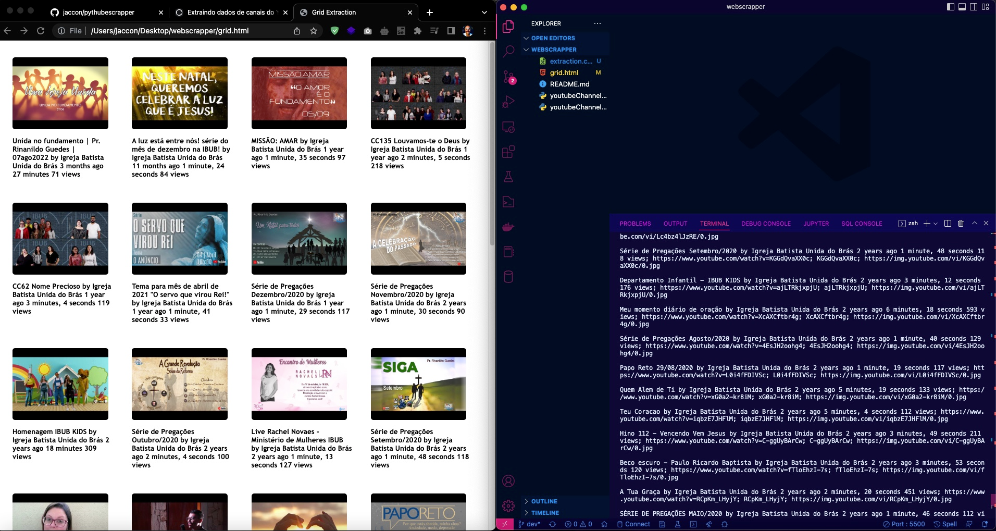Click Synchronize Changes in status bar
Viewport: 996px width, 531px height.
click(x=552, y=524)
